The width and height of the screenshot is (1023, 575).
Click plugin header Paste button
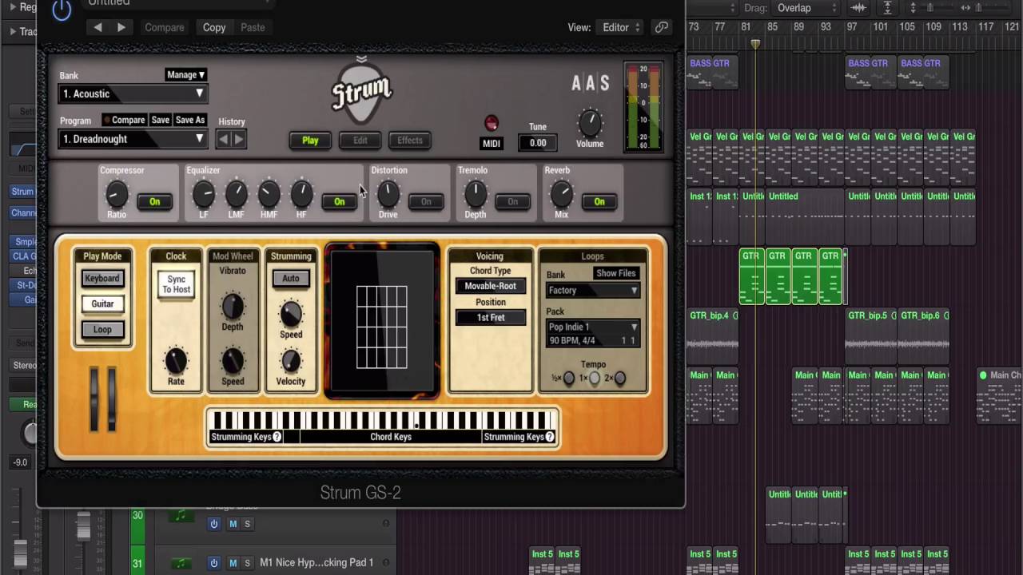253,27
